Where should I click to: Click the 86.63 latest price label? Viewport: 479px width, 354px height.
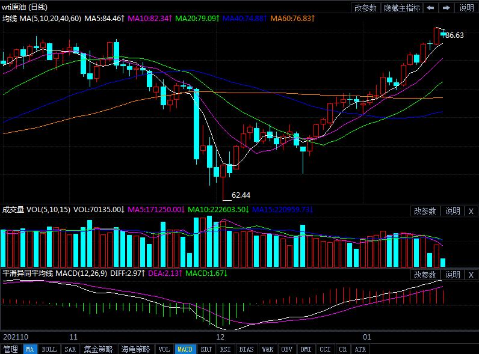coord(454,35)
